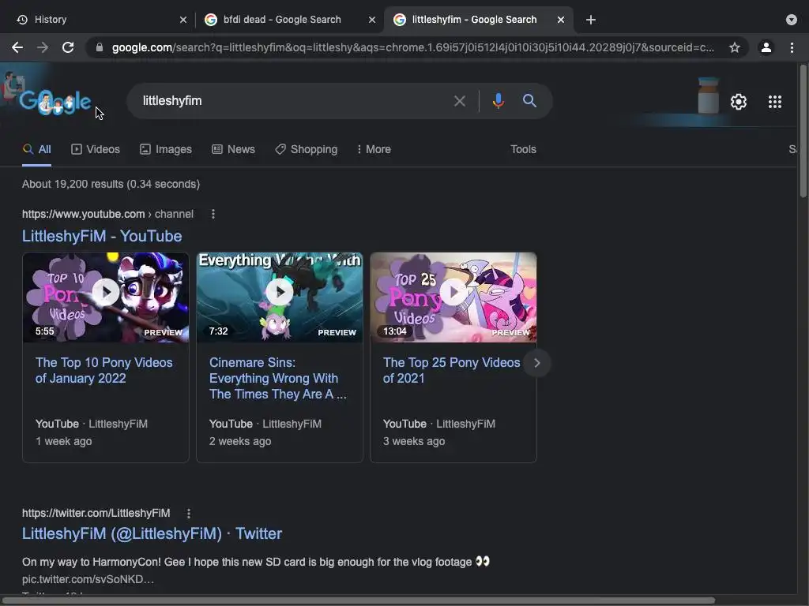Close the littleshyfim search tab

click(561, 20)
